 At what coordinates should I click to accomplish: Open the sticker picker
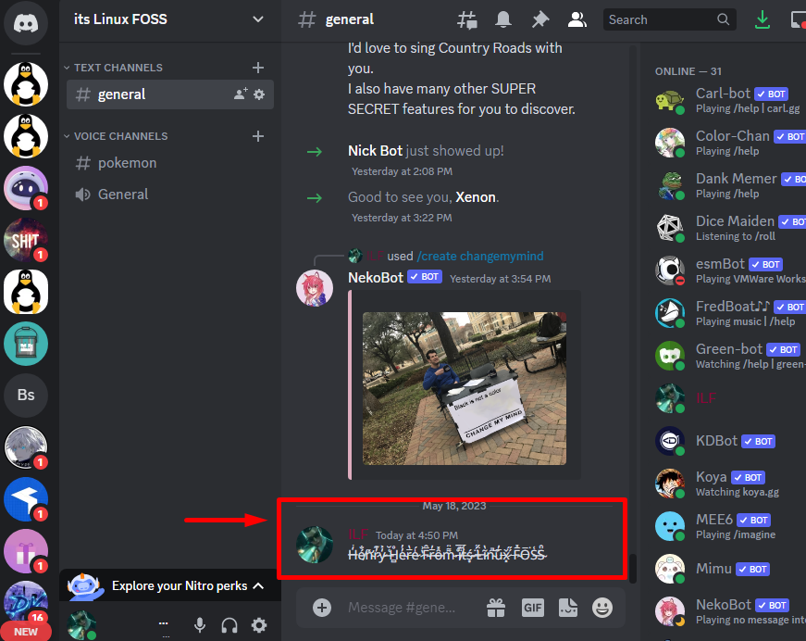(x=568, y=608)
